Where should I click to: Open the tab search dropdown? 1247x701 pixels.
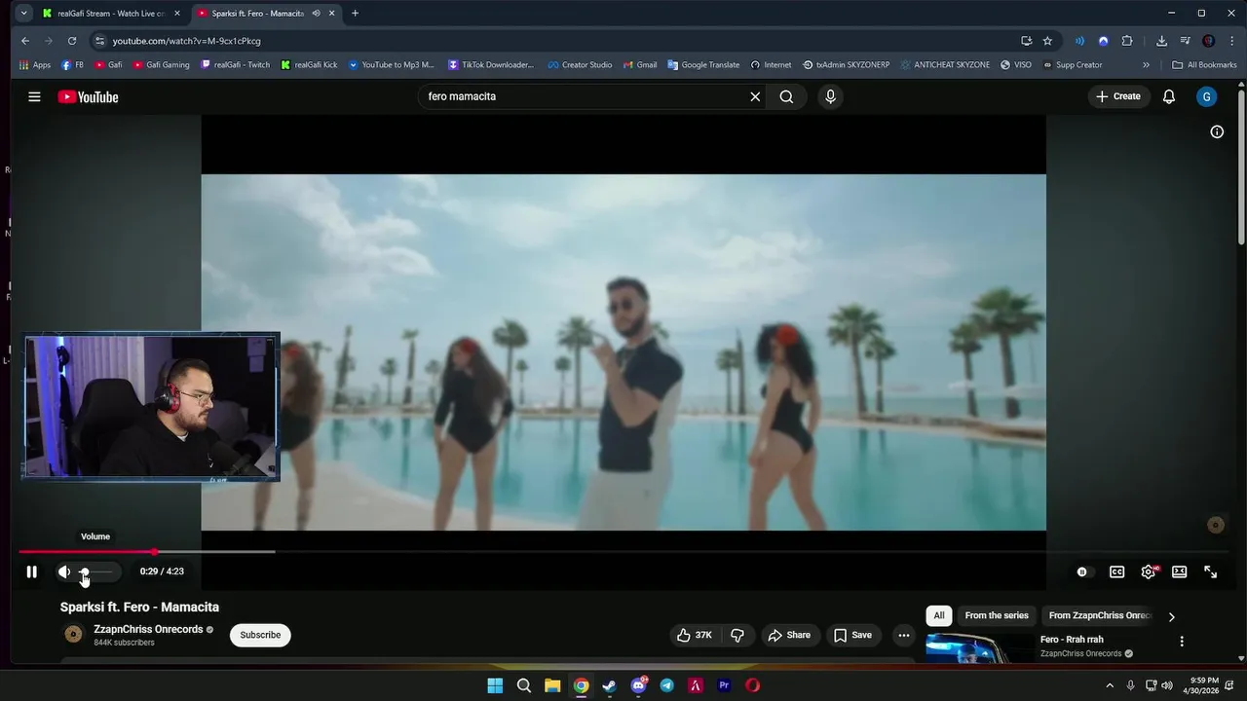(x=23, y=14)
